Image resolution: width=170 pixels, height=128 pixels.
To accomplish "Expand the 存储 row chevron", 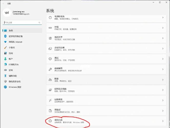I will coord(163,28).
